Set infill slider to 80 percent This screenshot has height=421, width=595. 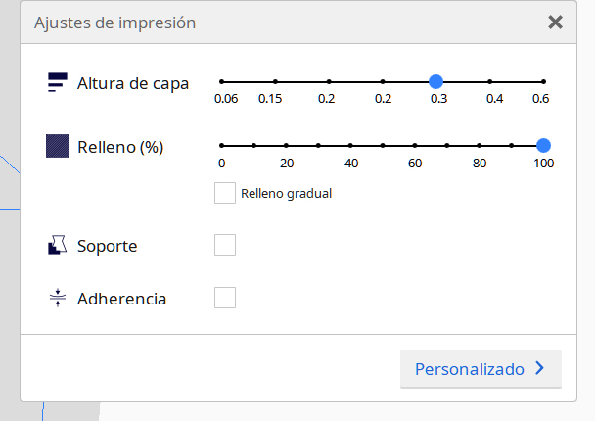480,146
